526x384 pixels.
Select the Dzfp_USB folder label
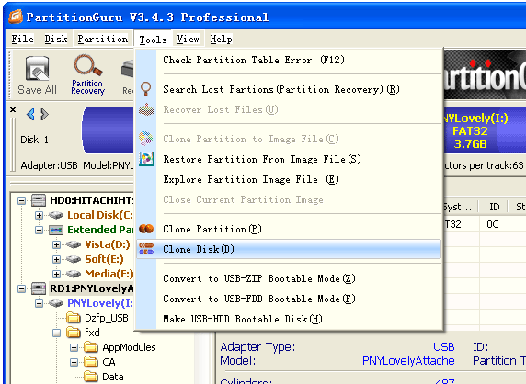(x=107, y=318)
